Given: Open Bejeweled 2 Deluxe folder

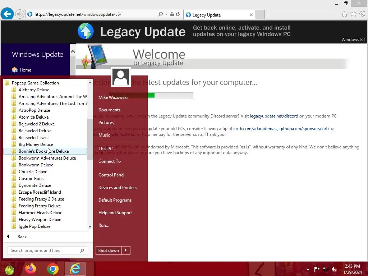Looking at the screenshot, I should [x=45, y=124].
